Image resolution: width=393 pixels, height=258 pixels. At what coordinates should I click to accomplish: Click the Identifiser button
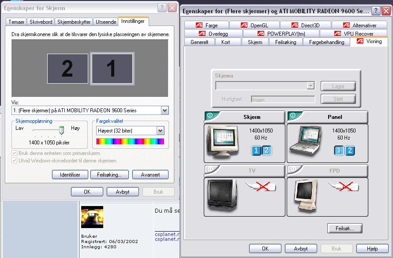pyautogui.click(x=70, y=175)
